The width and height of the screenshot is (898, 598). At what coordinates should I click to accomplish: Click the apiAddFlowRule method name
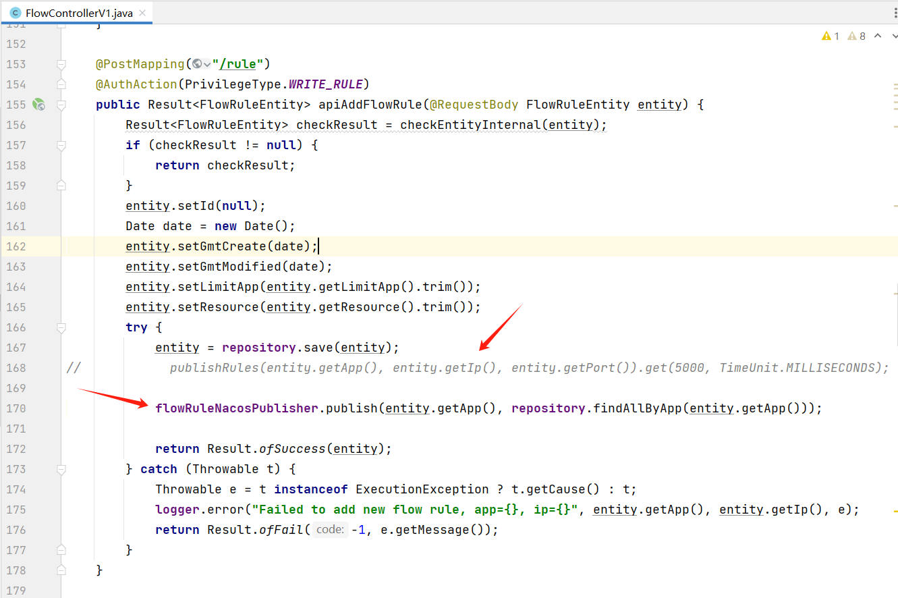pos(370,105)
